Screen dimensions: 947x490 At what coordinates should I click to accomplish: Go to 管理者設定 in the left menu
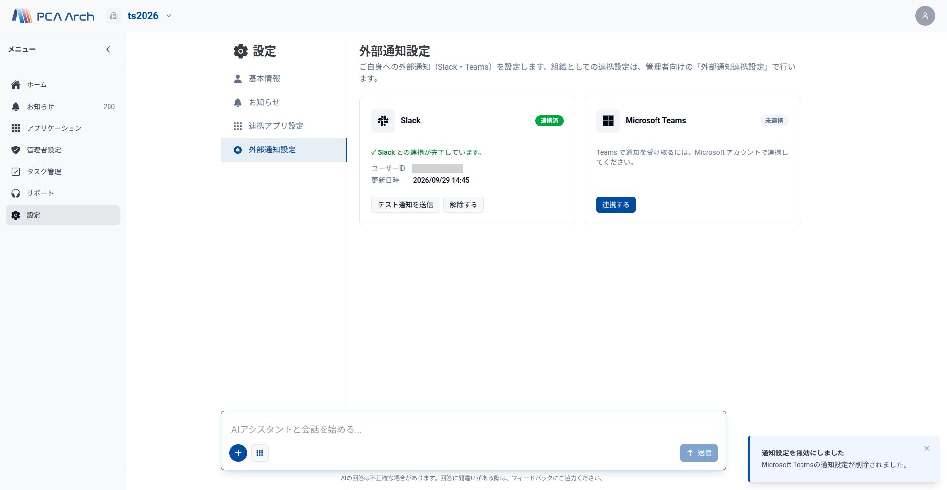(x=63, y=150)
